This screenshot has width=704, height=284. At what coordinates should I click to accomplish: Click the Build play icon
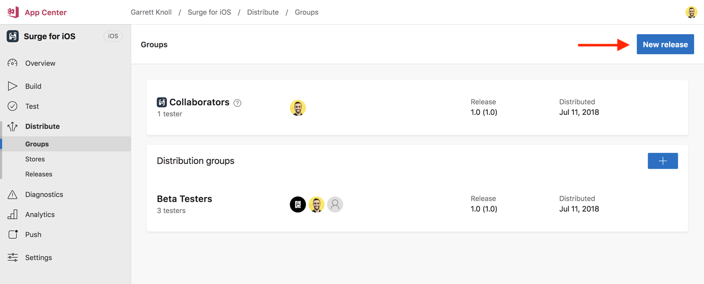tap(13, 86)
